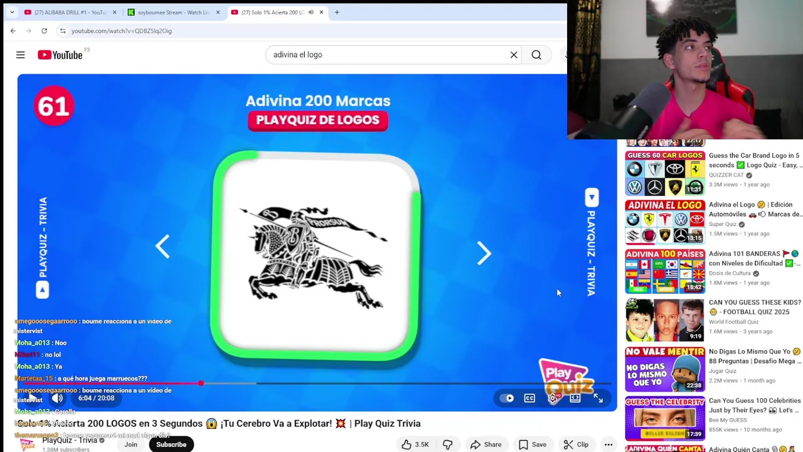Open the No Vale Mentir thumbnail
803x452 pixels.
pyautogui.click(x=665, y=369)
